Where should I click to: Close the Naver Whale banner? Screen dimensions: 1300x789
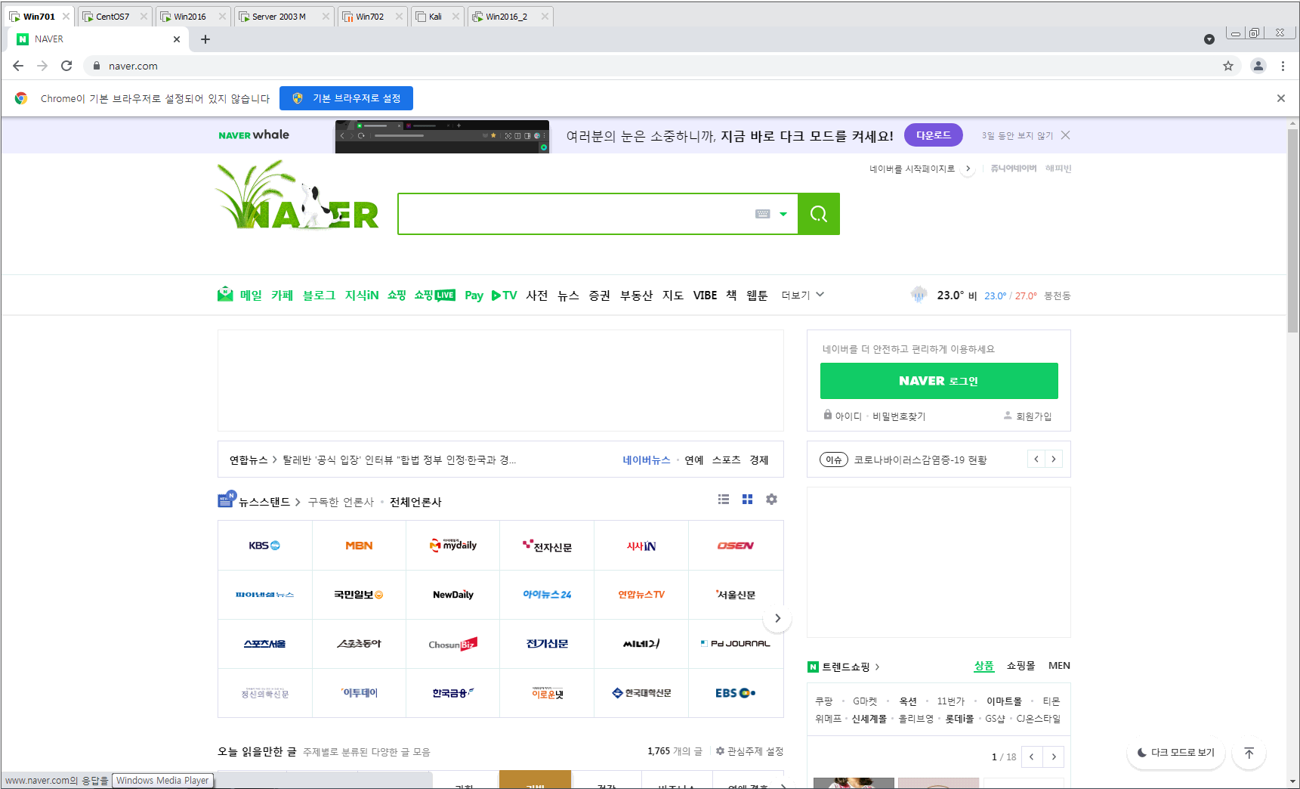click(x=1065, y=135)
